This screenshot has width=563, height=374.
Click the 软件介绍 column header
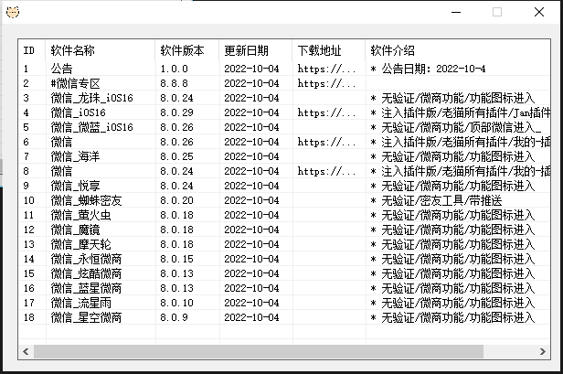click(458, 50)
